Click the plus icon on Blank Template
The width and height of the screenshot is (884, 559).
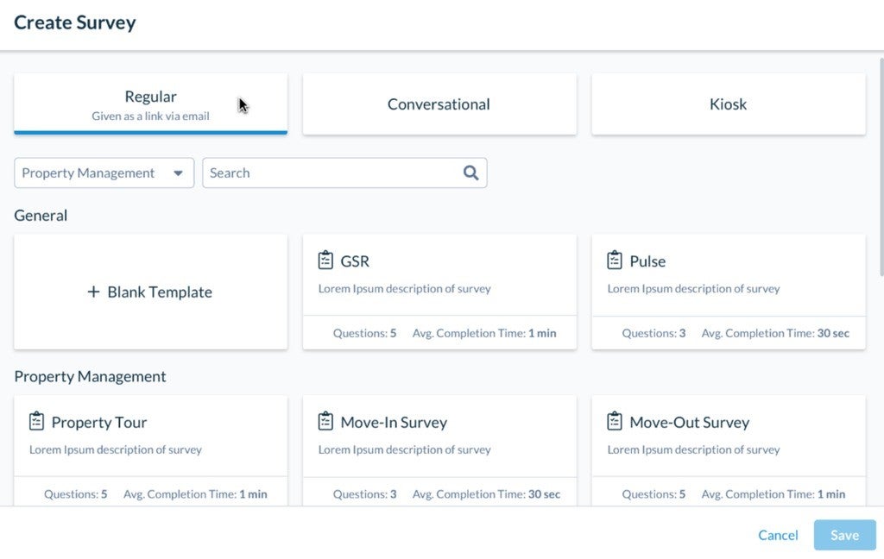pos(93,292)
